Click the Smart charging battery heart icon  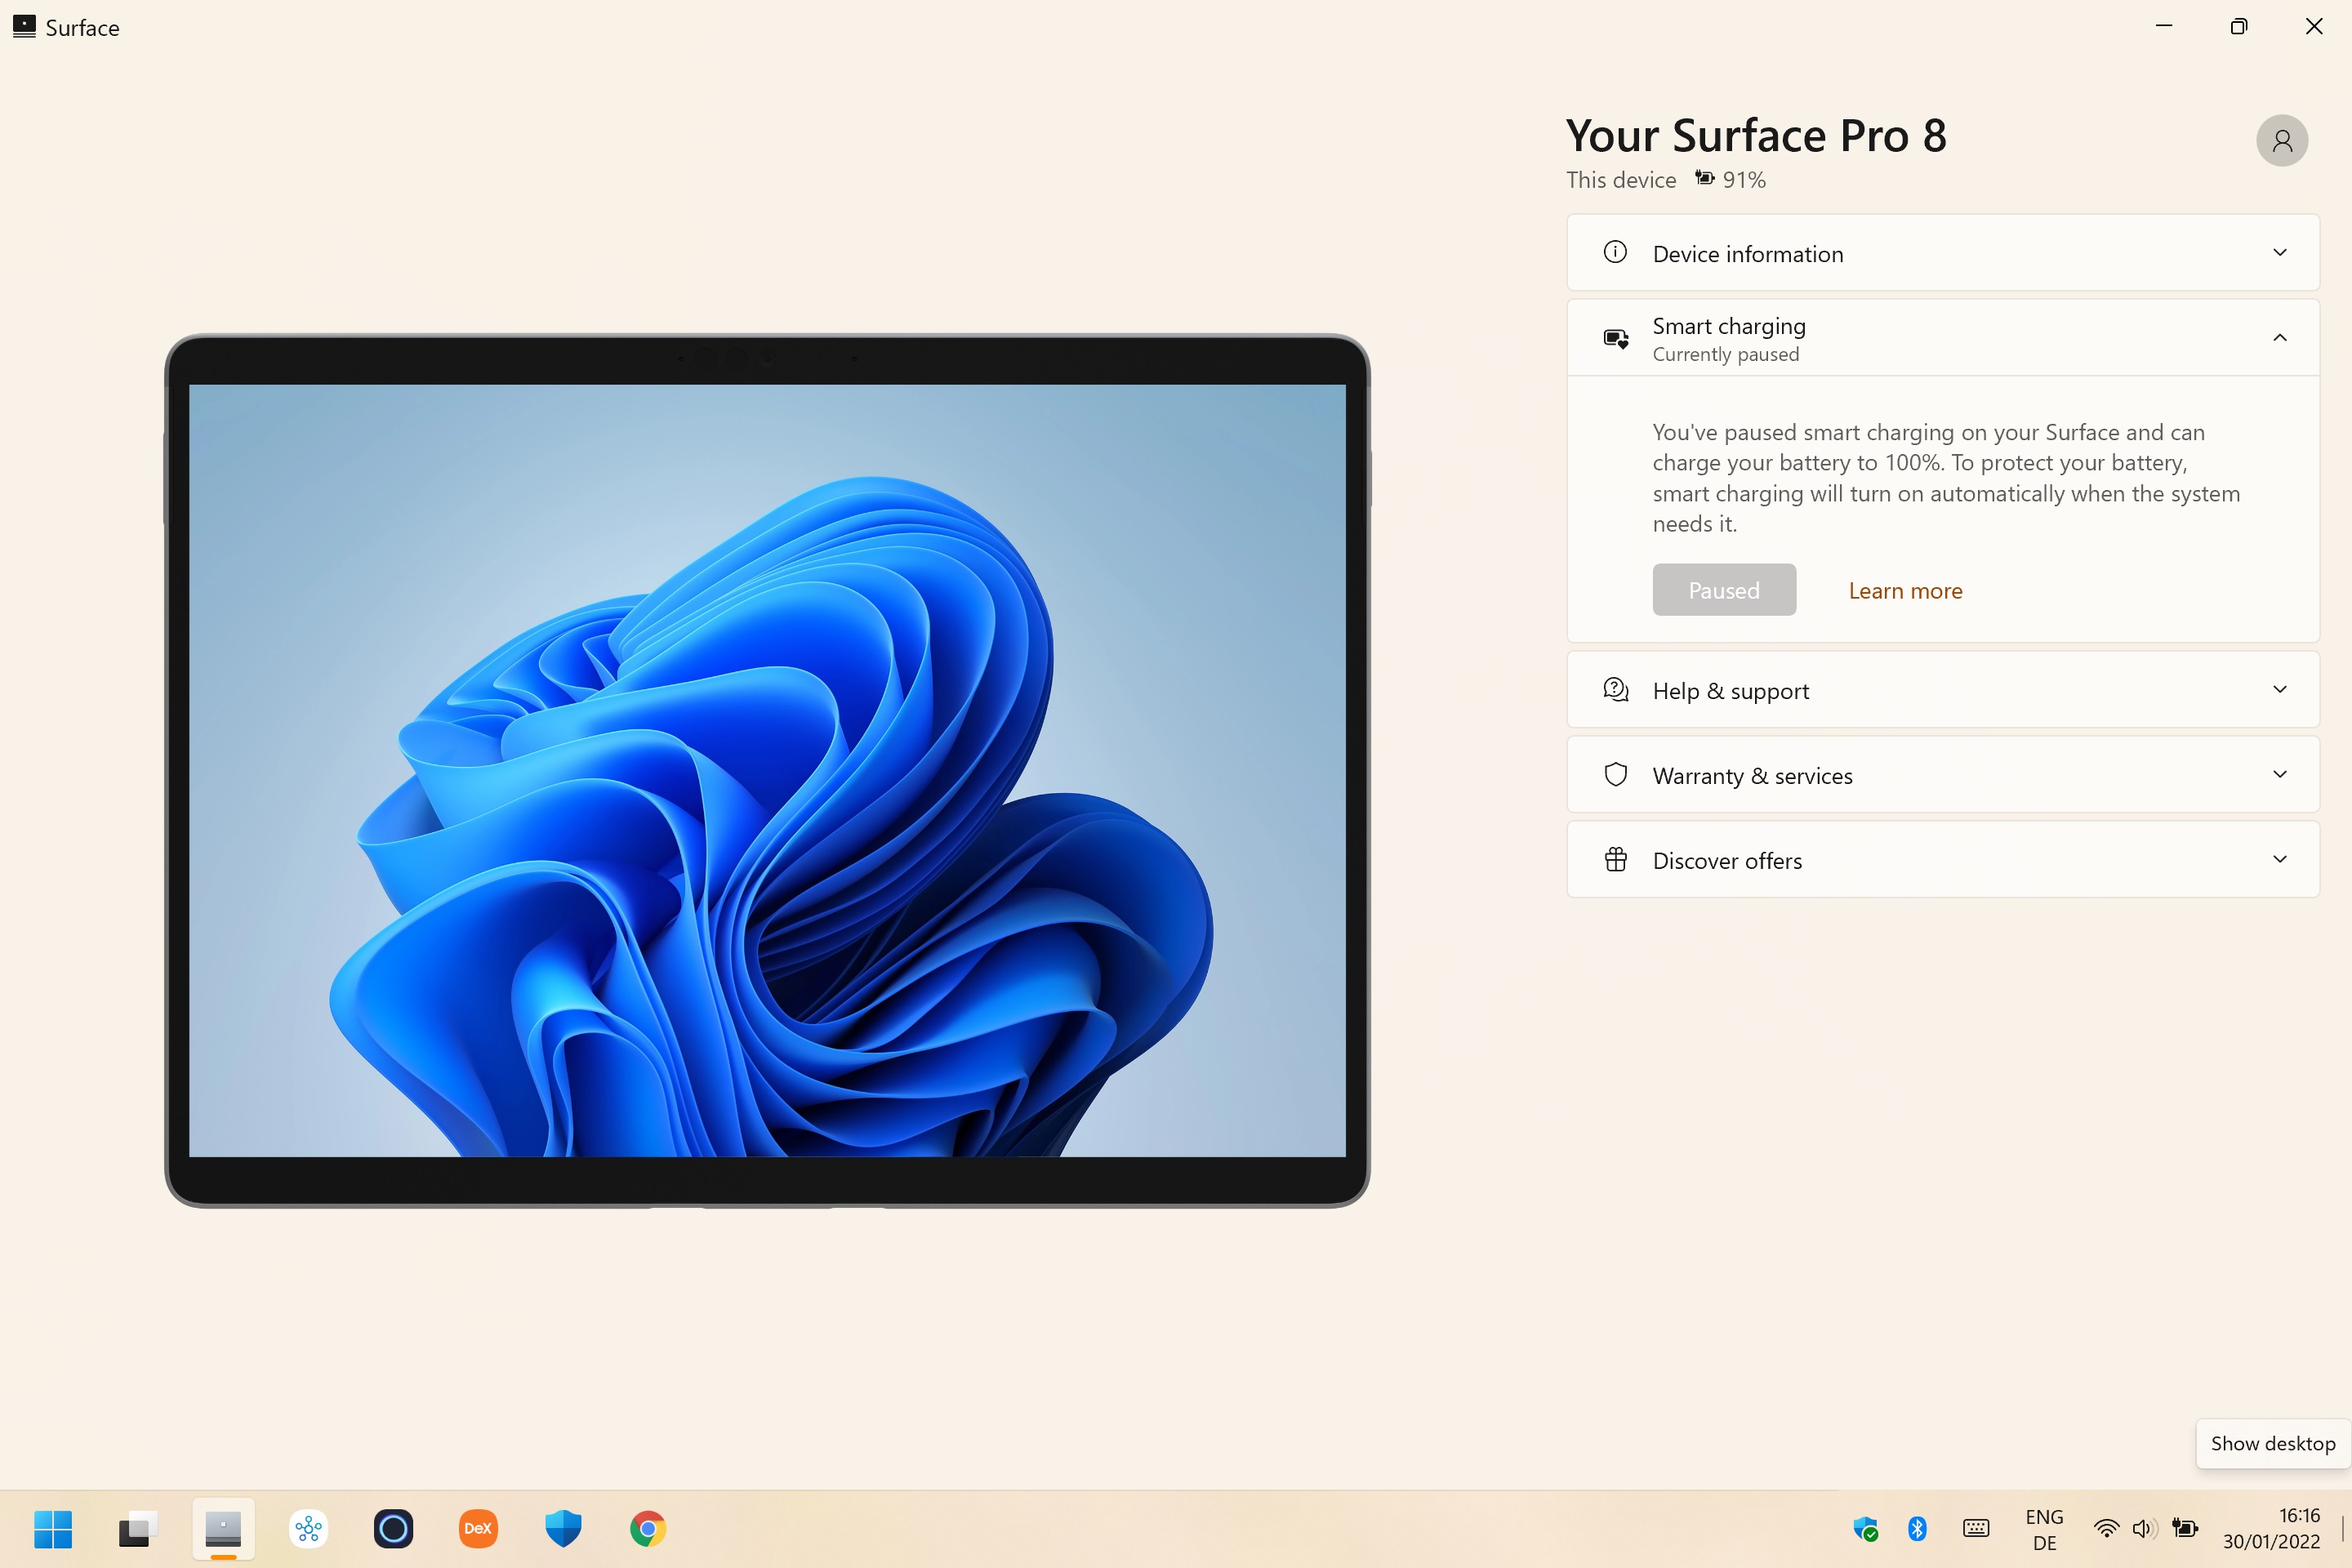(x=1615, y=339)
